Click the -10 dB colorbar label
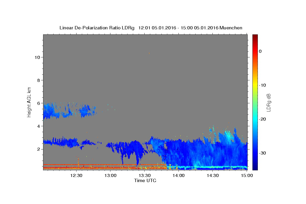The image size is (306, 204). click(262, 85)
